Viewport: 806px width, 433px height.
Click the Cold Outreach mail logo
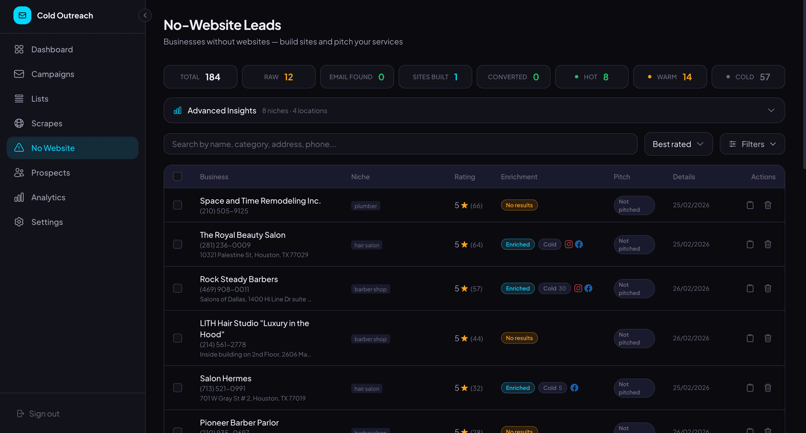coord(22,16)
